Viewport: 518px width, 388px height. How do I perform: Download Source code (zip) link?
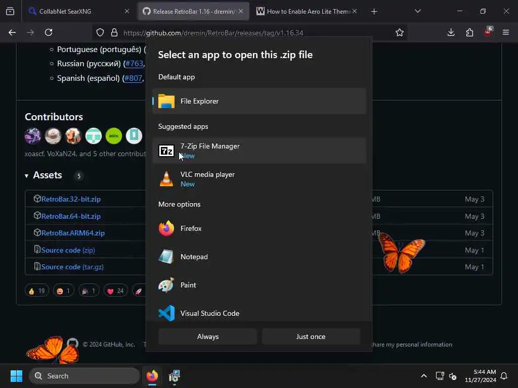click(68, 250)
